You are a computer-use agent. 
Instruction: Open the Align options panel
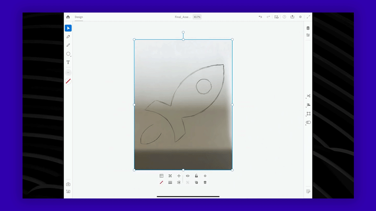tap(308, 105)
